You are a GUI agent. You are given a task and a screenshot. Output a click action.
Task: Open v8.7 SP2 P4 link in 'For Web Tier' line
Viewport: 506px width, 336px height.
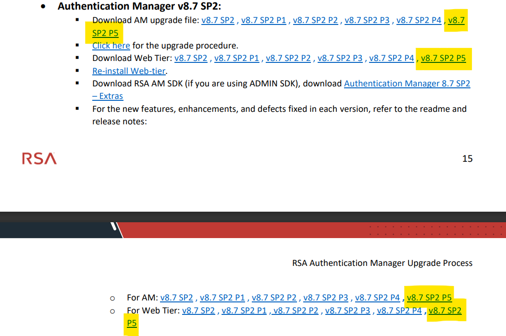399,311
